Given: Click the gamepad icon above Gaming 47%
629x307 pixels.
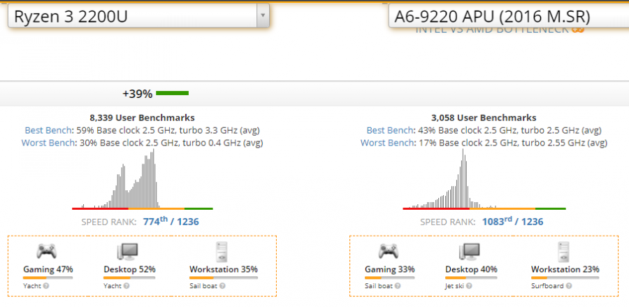Looking at the screenshot, I should click(x=47, y=252).
